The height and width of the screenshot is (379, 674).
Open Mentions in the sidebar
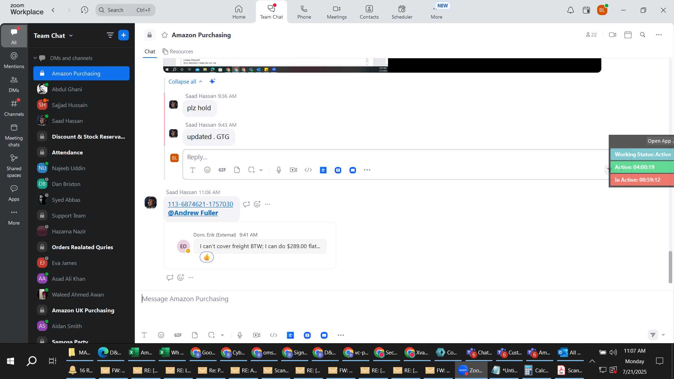(x=14, y=60)
